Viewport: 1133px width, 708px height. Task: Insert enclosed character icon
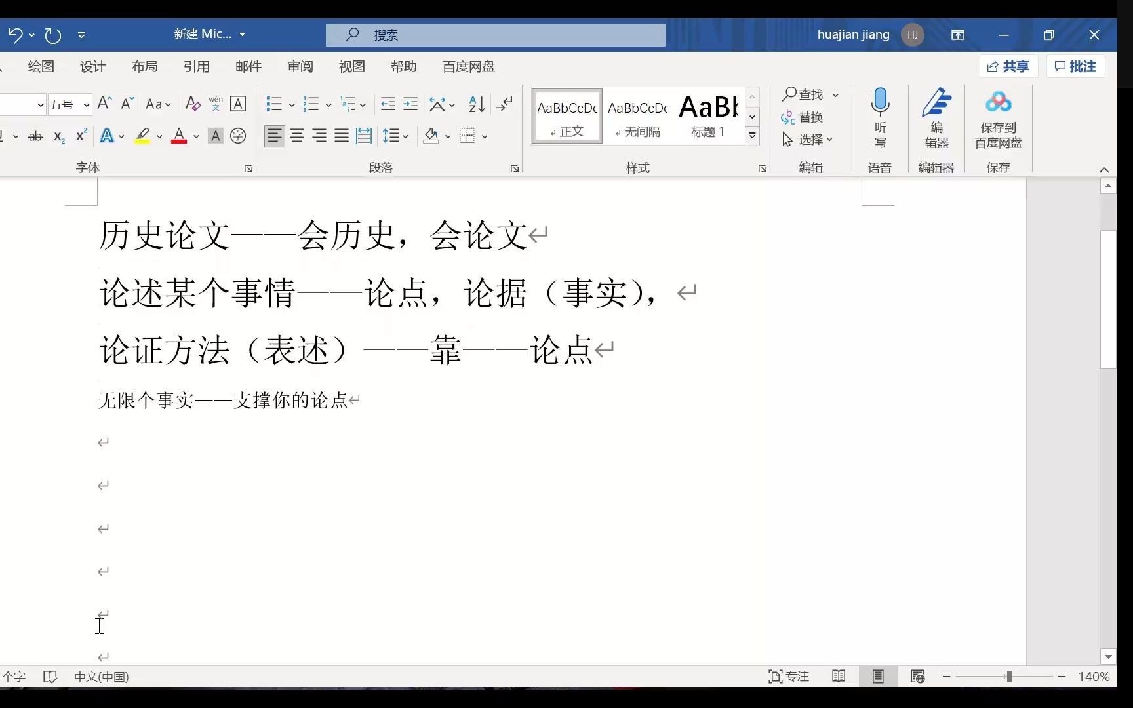click(x=239, y=136)
